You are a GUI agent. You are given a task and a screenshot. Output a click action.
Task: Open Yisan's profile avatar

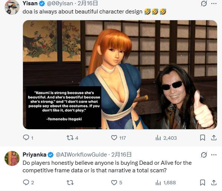click(x=12, y=7)
